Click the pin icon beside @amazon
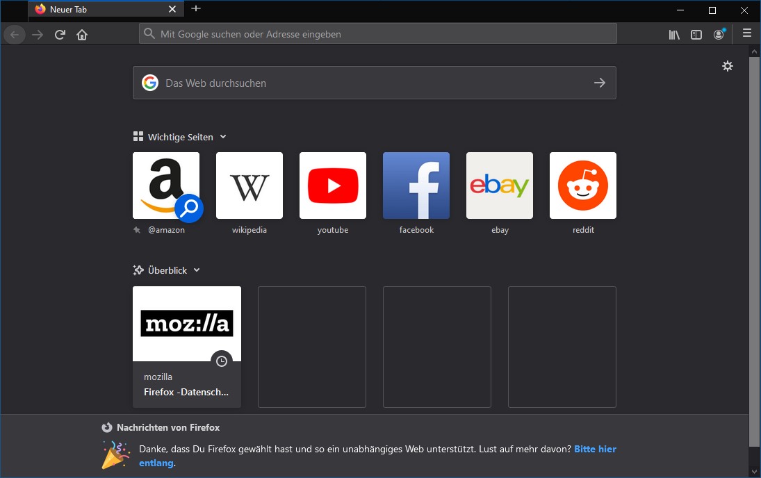761x478 pixels. 138,230
